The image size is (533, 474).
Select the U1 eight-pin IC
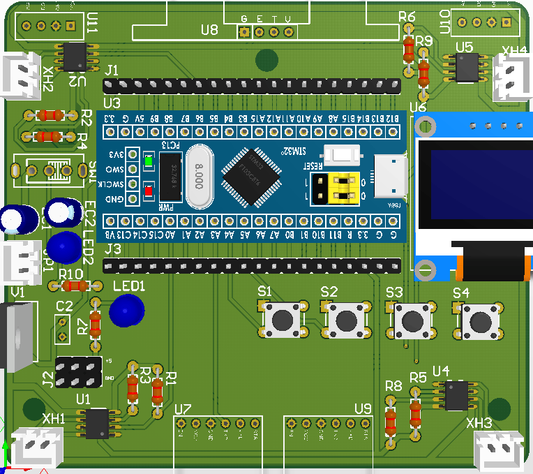point(98,423)
